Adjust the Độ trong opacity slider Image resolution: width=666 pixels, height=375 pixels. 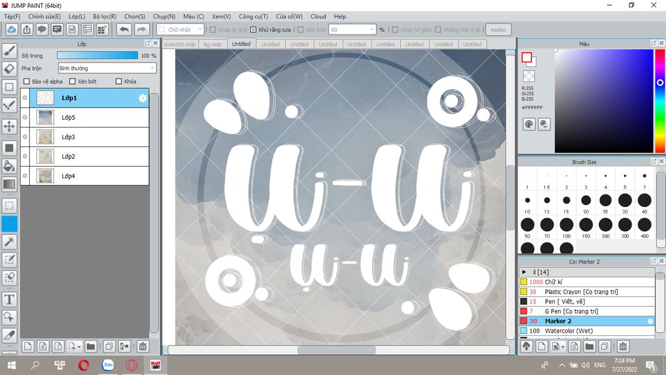98,56
